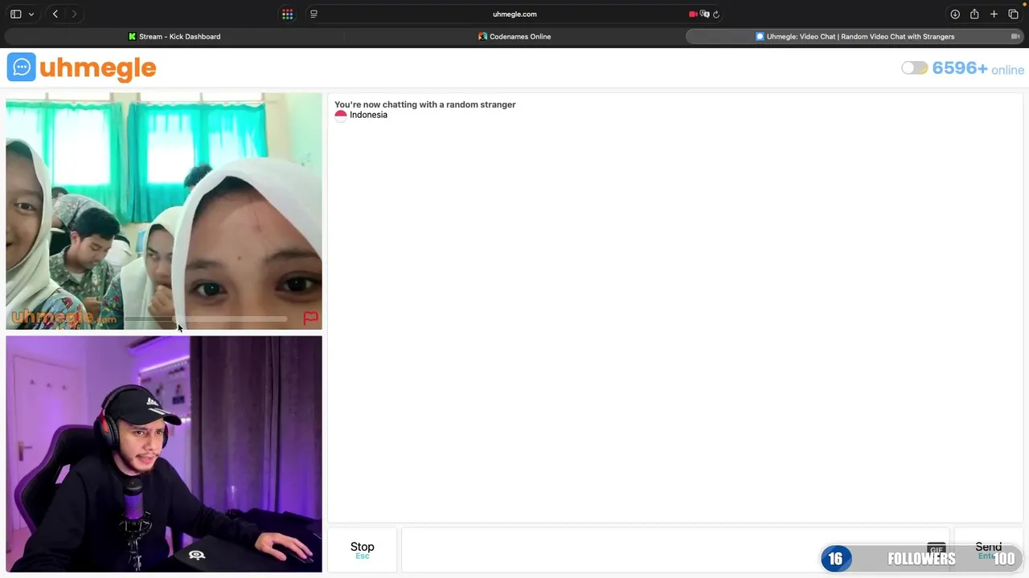Click the uhmegle.com address bar
The width and height of the screenshot is (1029, 578).
(514, 14)
